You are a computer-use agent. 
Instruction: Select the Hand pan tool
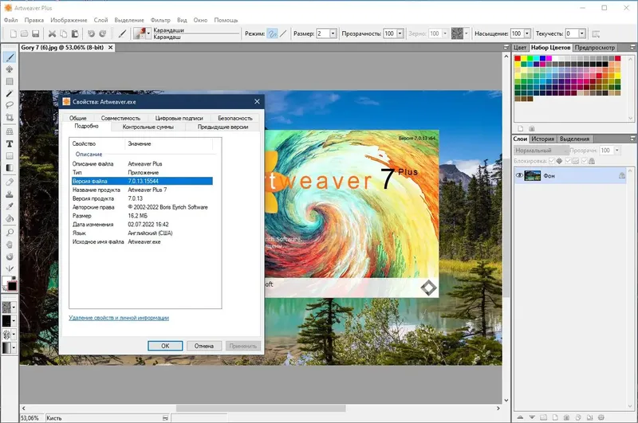click(10, 245)
